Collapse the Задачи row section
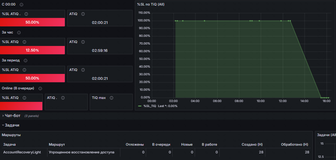This screenshot has width=336, height=160. 12,125
